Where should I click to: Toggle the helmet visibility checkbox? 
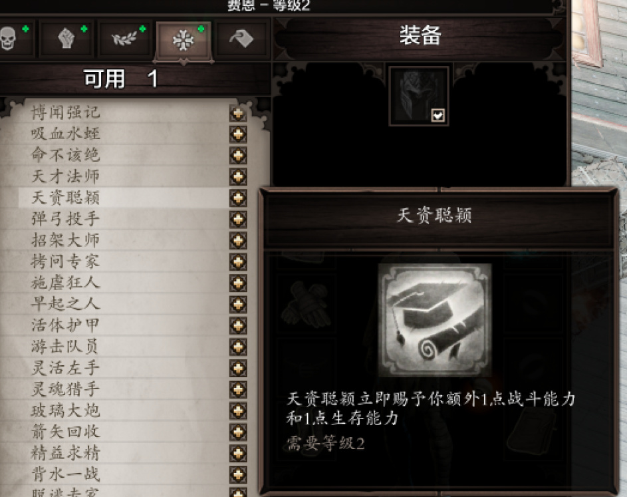pyautogui.click(x=438, y=116)
